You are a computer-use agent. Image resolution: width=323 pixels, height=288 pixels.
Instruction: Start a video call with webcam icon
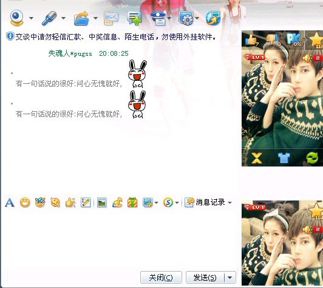click(16, 18)
